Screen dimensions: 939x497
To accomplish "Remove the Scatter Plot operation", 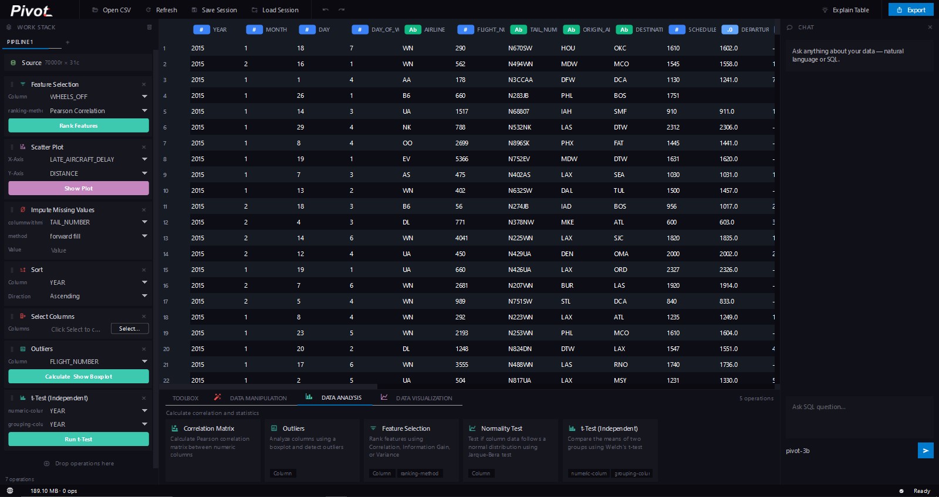I will point(144,147).
